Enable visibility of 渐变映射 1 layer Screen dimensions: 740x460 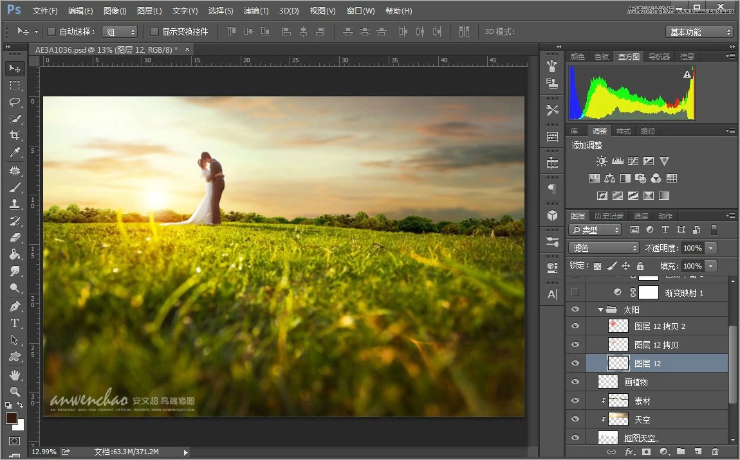pos(574,293)
